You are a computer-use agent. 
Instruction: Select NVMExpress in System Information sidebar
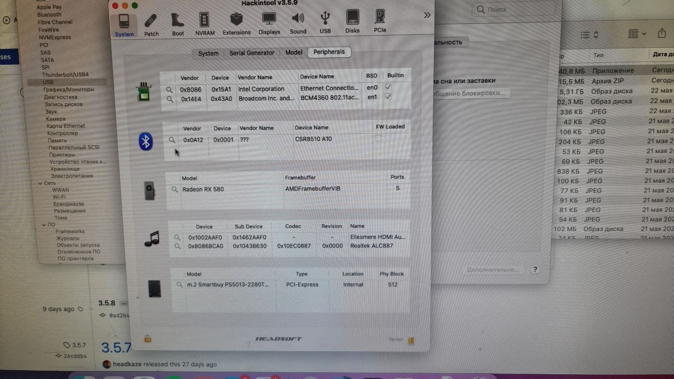(55, 37)
